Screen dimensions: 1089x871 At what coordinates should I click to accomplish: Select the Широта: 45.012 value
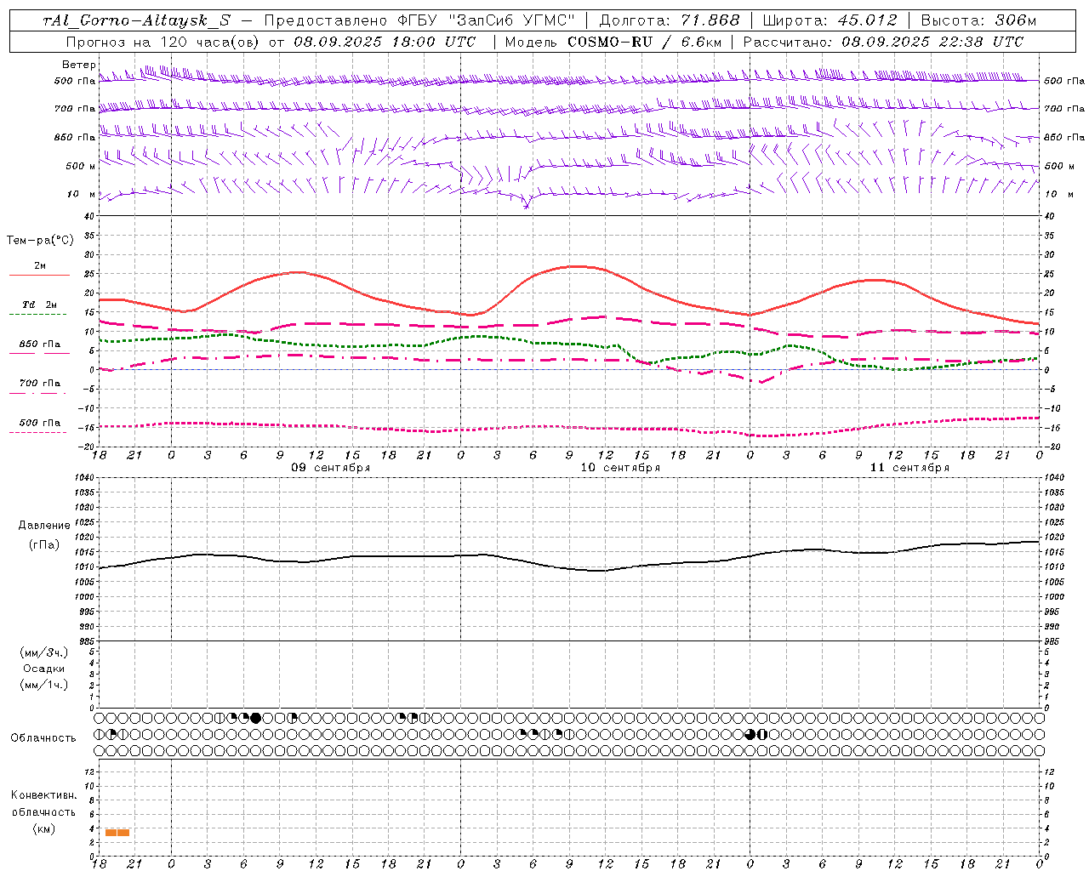830,20
